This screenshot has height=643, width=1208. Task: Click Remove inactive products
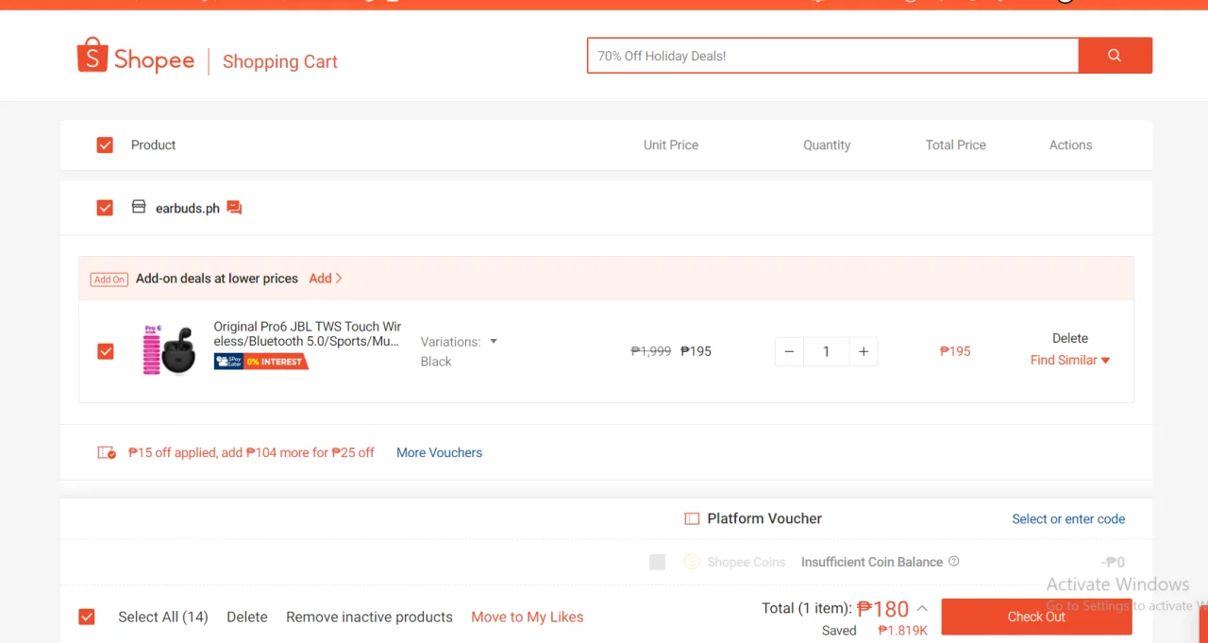pyautogui.click(x=370, y=617)
